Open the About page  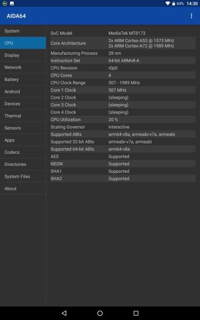tap(23, 189)
